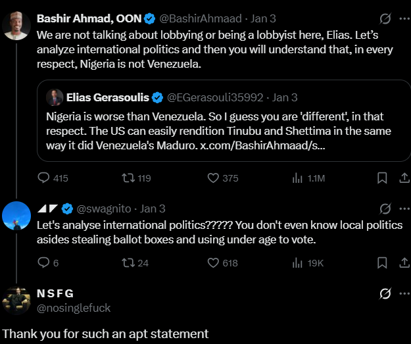Reply to Bashir Ahmad's tweet
The height and width of the screenshot is (344, 411).
pos(44,178)
